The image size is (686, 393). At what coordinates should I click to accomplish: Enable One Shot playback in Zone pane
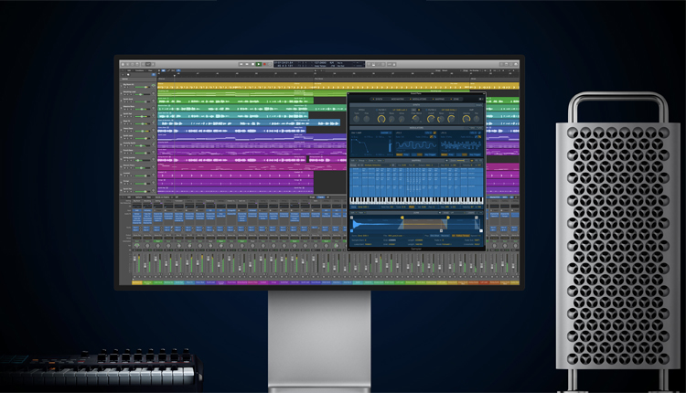[x=434, y=236]
